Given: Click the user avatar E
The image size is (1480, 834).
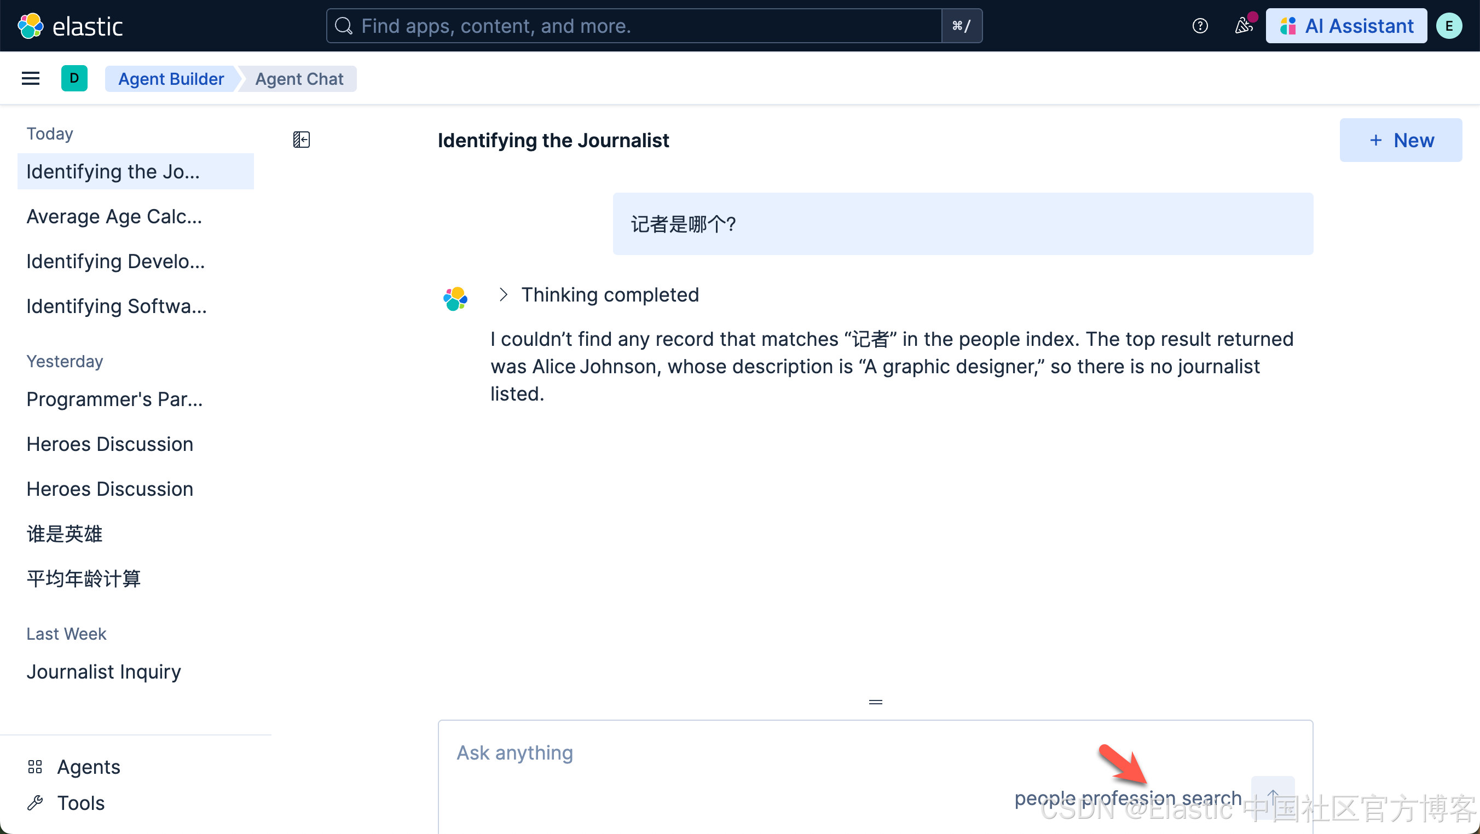Looking at the screenshot, I should coord(1448,26).
